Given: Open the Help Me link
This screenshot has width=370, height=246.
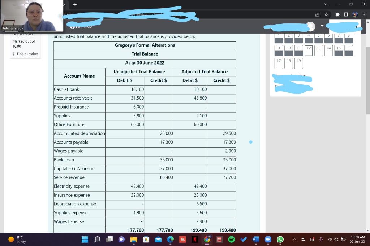Looking at the screenshot, I should click(x=81, y=27).
